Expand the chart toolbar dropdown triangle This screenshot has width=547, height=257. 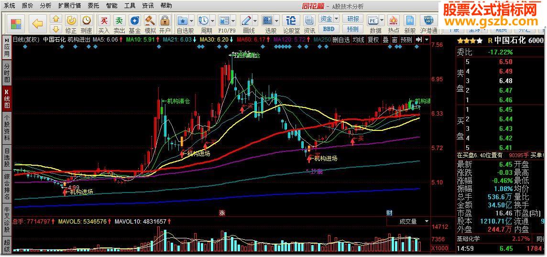point(427,39)
